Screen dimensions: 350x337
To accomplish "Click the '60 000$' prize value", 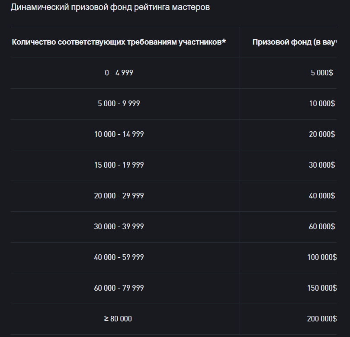I will point(322,227).
